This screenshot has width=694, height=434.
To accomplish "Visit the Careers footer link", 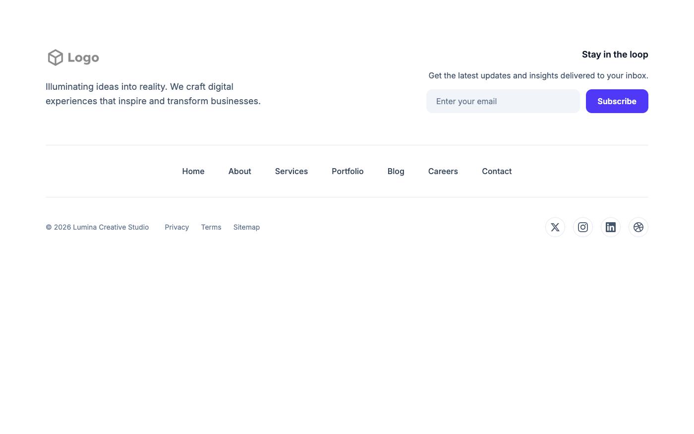I will [443, 171].
